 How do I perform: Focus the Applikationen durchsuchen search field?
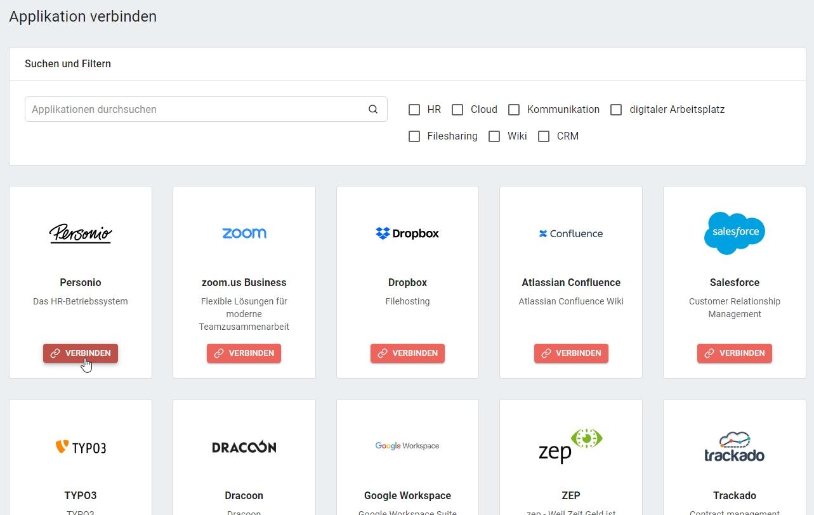tap(206, 109)
